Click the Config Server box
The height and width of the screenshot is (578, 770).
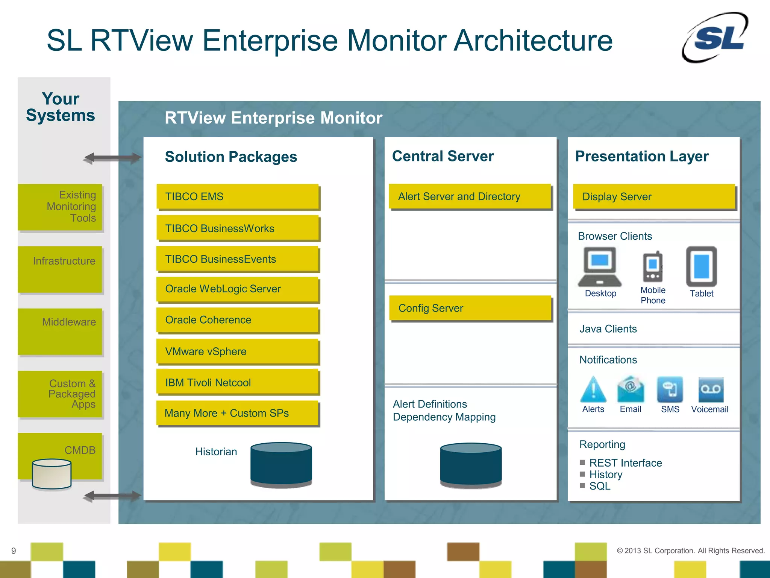tap(470, 308)
